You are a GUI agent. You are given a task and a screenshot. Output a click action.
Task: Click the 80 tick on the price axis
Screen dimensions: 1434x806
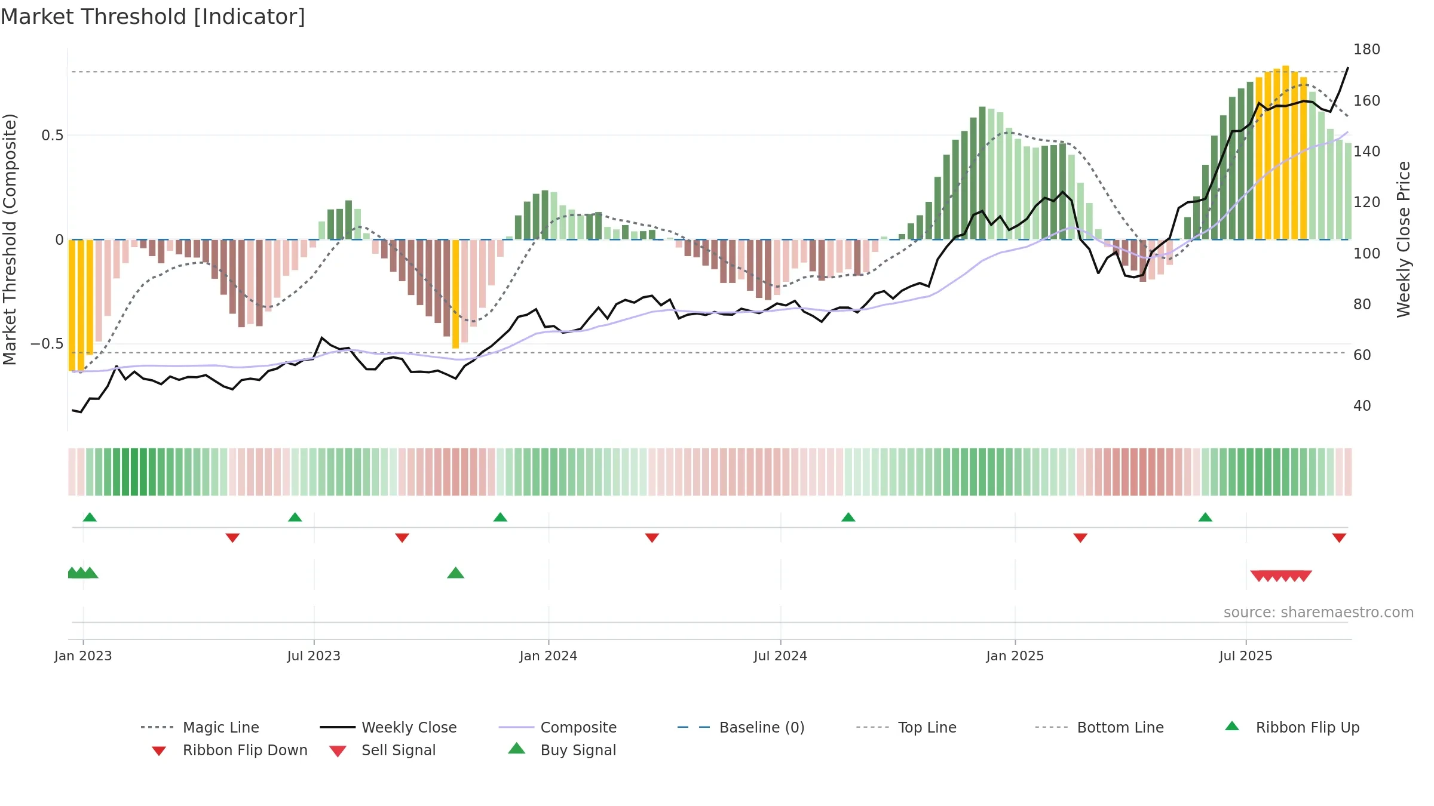point(1362,304)
